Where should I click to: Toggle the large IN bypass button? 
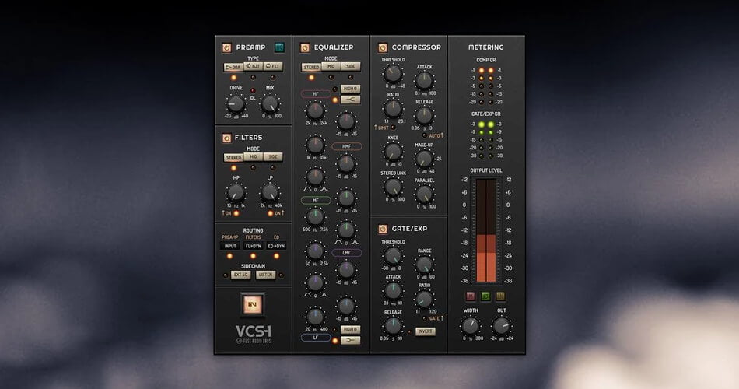(252, 305)
